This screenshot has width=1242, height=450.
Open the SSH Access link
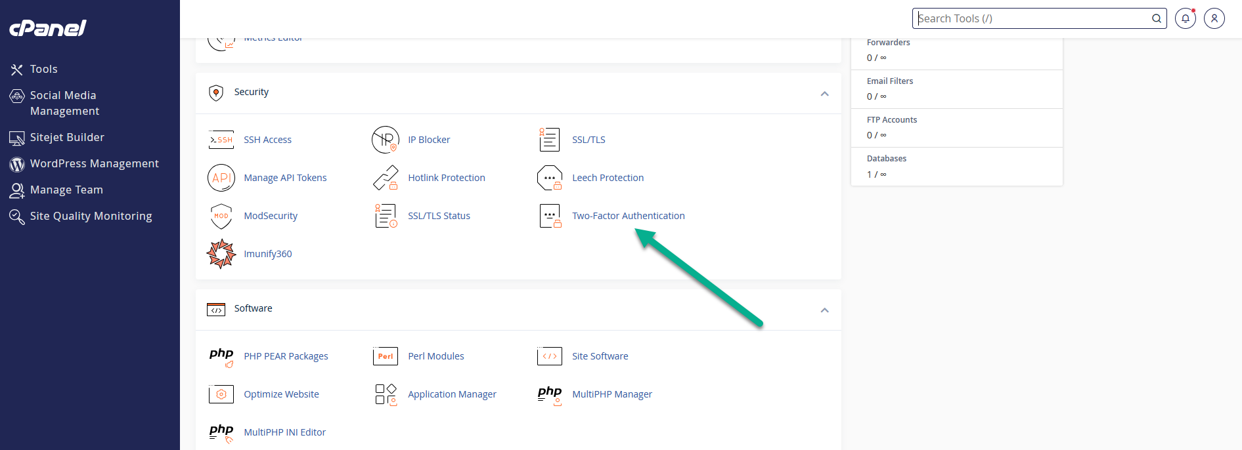tap(268, 140)
